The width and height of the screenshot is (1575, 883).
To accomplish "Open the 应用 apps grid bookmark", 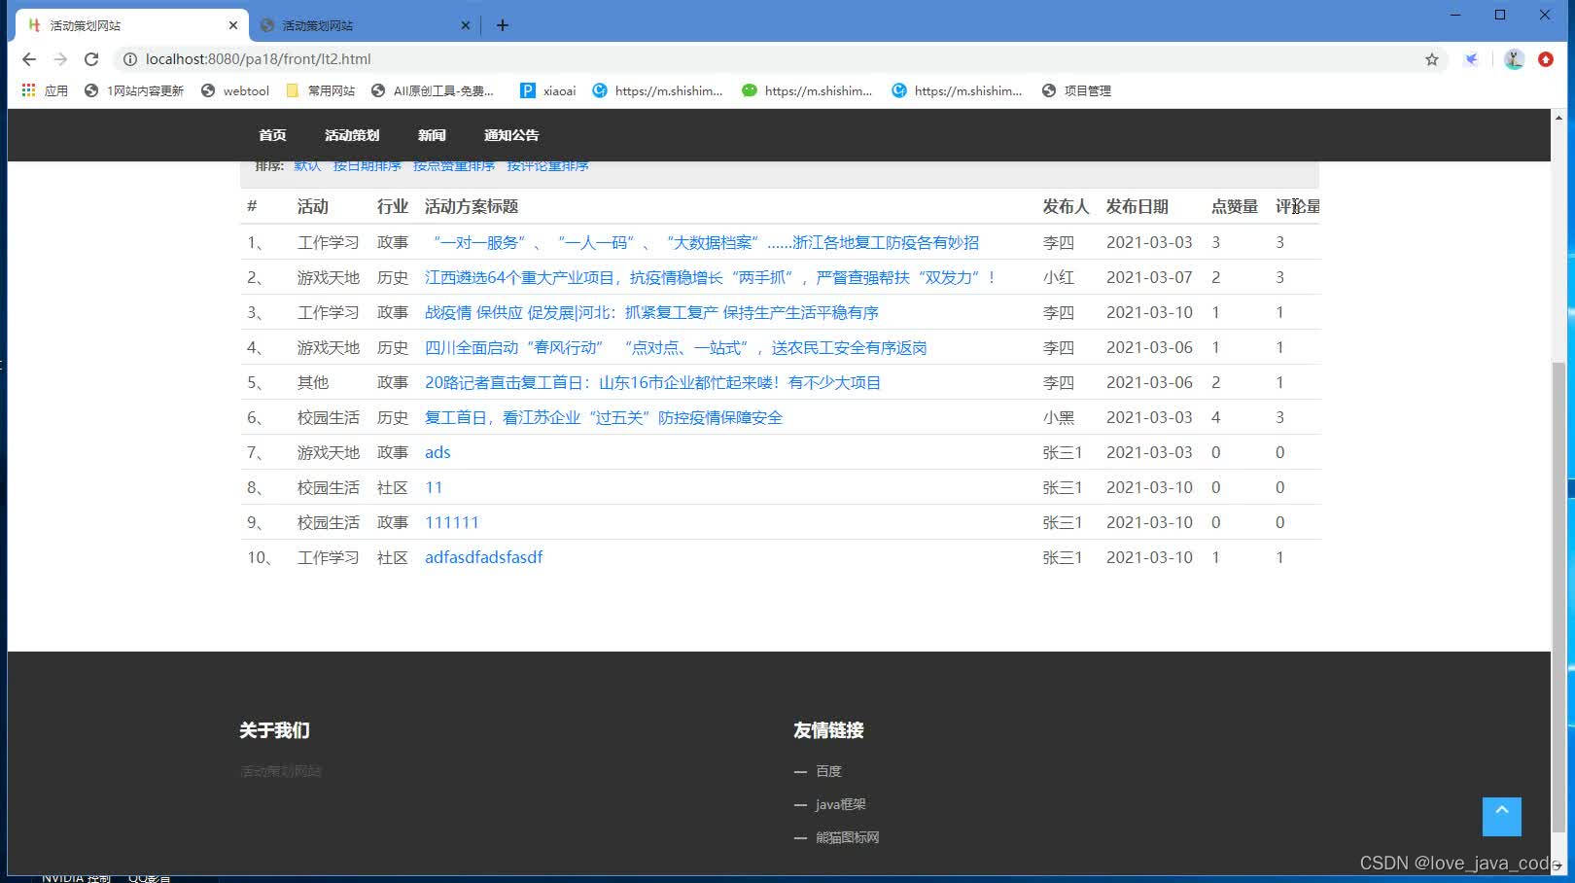I will click(x=45, y=90).
